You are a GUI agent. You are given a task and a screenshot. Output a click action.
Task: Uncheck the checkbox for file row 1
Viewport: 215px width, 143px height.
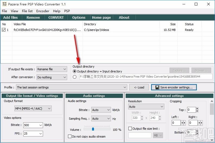[x=4, y=30]
